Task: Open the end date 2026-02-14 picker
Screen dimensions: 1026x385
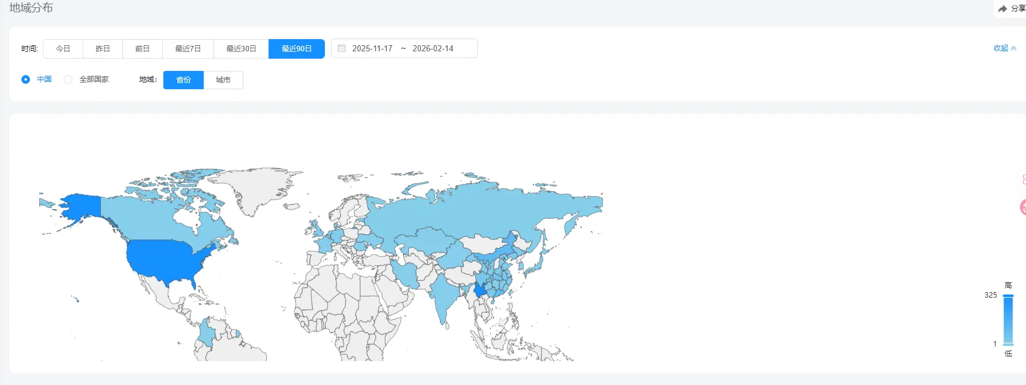Action: (433, 48)
